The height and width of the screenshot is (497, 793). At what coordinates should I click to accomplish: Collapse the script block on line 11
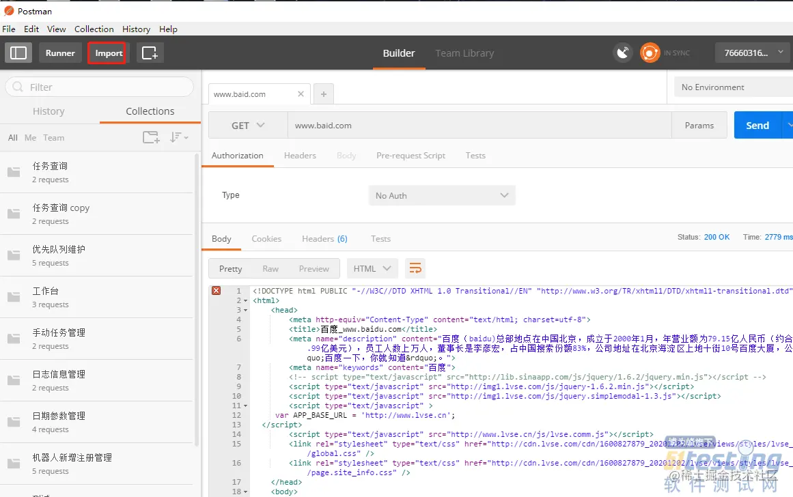(x=246, y=406)
